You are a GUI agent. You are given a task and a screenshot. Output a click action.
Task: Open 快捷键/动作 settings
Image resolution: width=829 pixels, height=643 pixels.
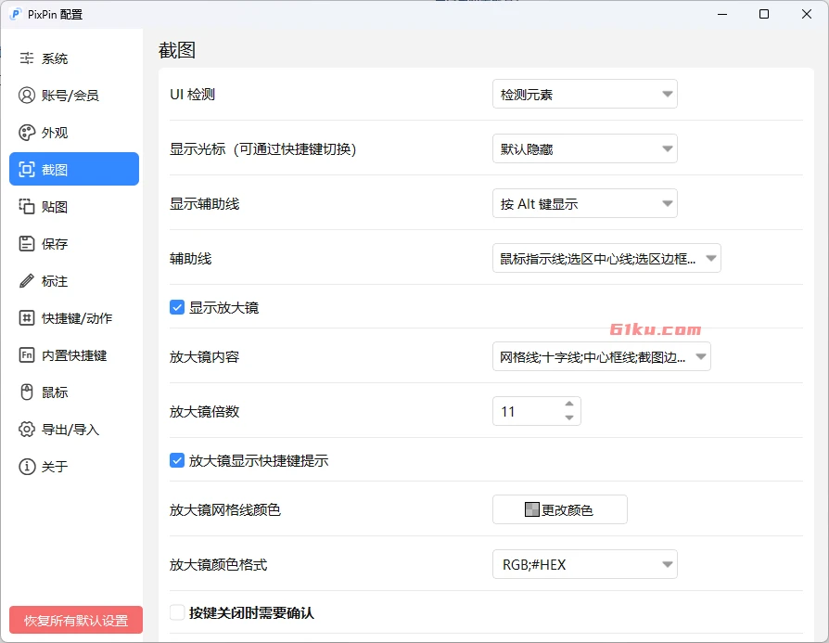click(x=74, y=317)
